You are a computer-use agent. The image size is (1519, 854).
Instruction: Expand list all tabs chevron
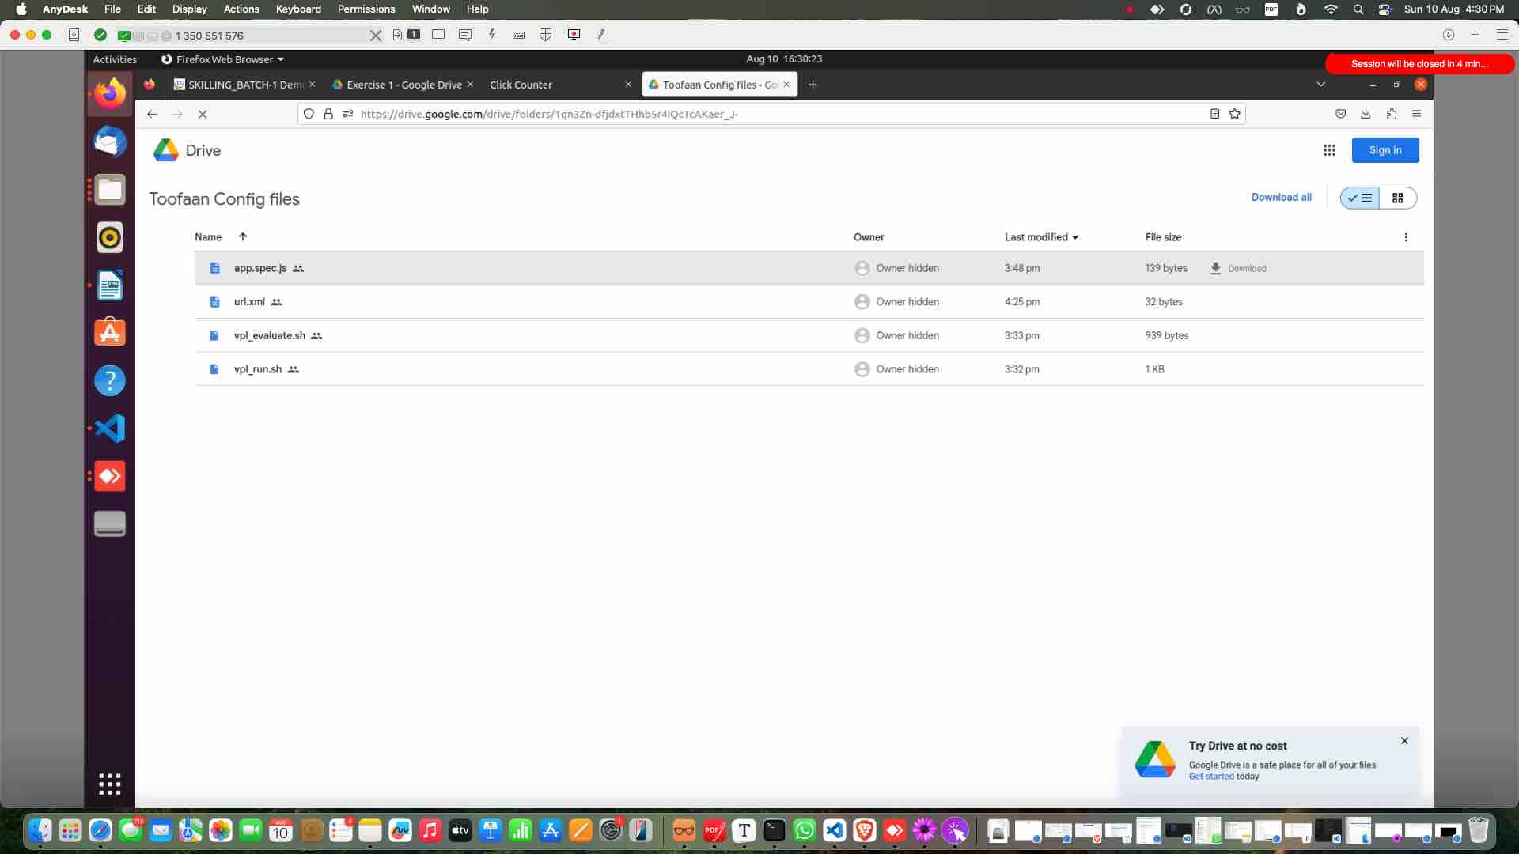[x=1320, y=85]
